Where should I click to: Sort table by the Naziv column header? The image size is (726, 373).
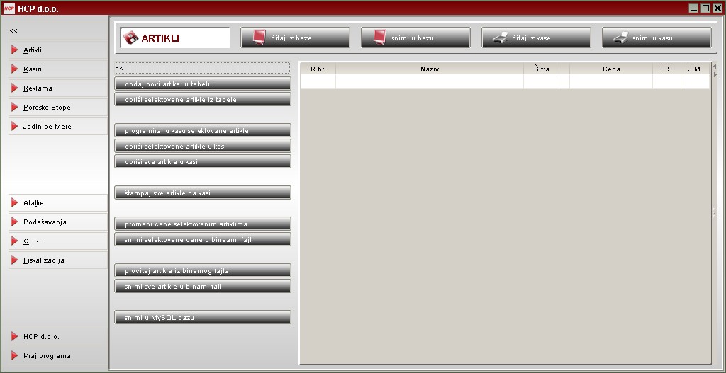429,69
